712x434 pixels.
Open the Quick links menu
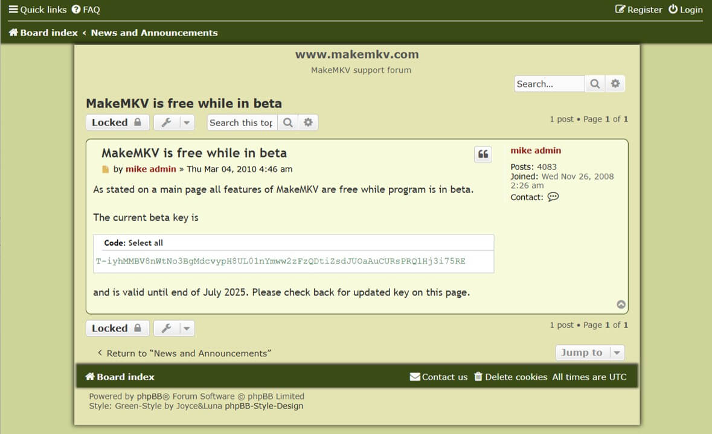(37, 10)
